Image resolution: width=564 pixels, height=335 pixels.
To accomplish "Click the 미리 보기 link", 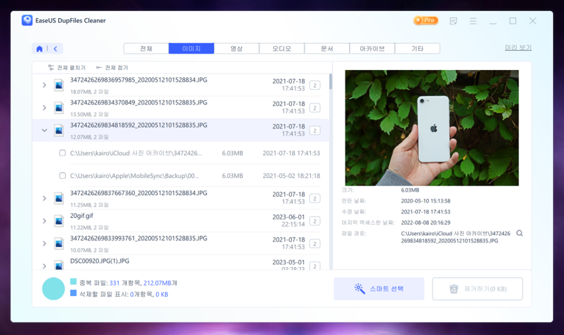I will [x=518, y=48].
